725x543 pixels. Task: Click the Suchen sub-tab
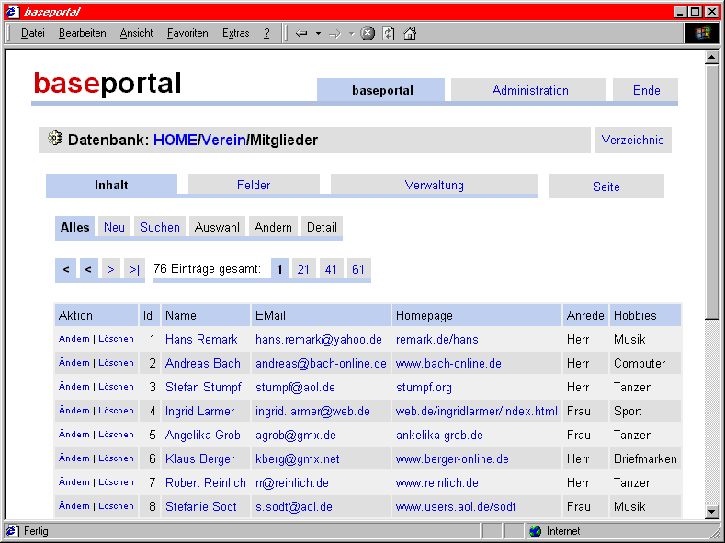click(x=160, y=227)
